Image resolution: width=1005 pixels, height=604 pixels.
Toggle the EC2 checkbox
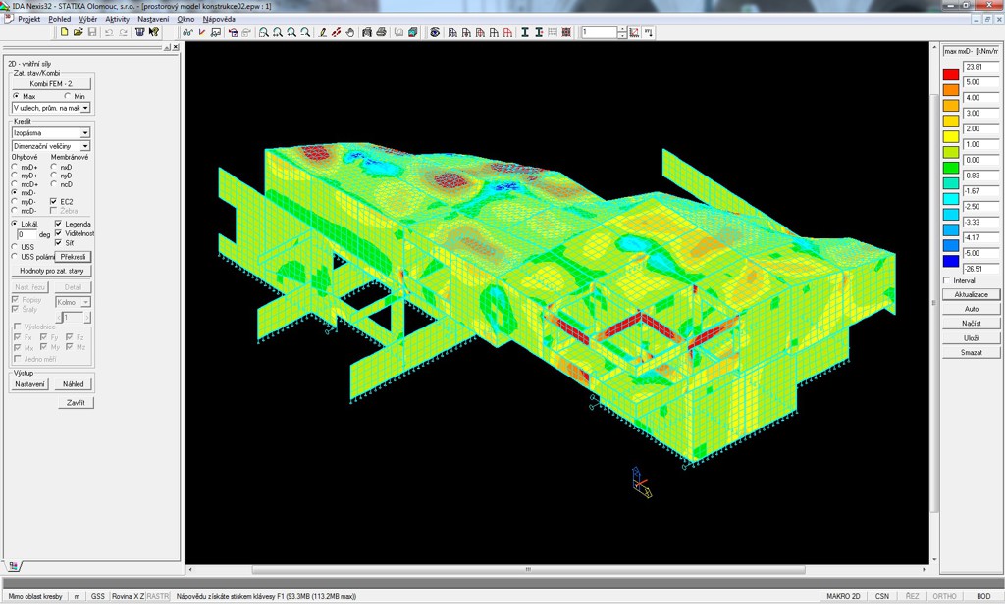[x=55, y=201]
